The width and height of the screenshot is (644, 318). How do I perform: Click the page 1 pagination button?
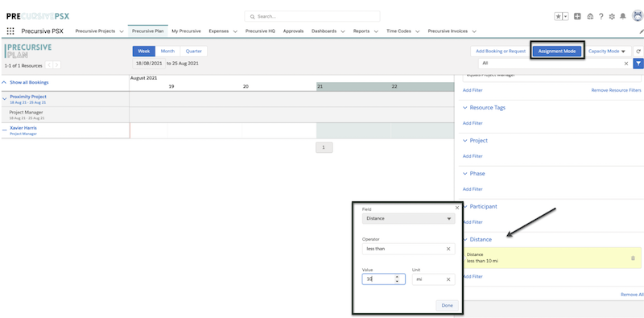point(324,147)
